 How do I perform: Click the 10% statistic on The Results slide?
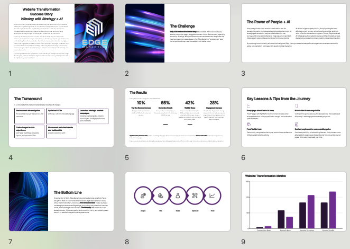(141, 103)
